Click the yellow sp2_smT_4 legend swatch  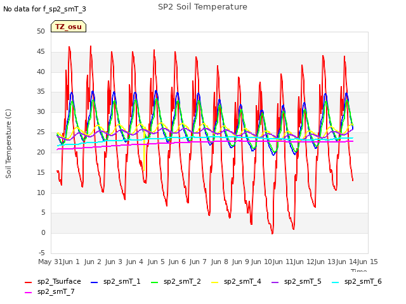[215, 282]
